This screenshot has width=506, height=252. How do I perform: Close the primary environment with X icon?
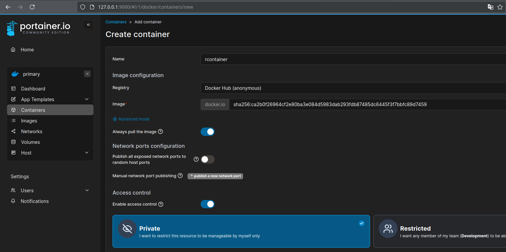(x=87, y=74)
